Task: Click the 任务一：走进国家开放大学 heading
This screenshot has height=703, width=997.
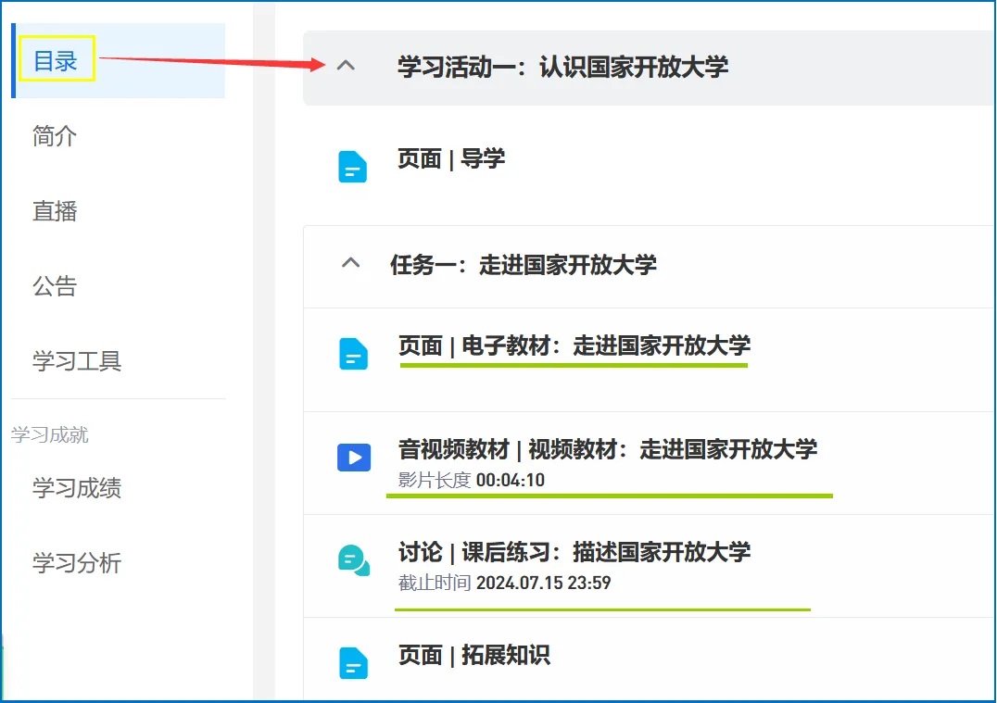Action: click(x=524, y=264)
